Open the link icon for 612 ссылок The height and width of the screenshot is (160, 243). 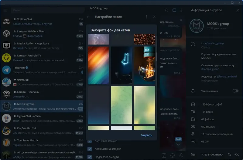193,127
